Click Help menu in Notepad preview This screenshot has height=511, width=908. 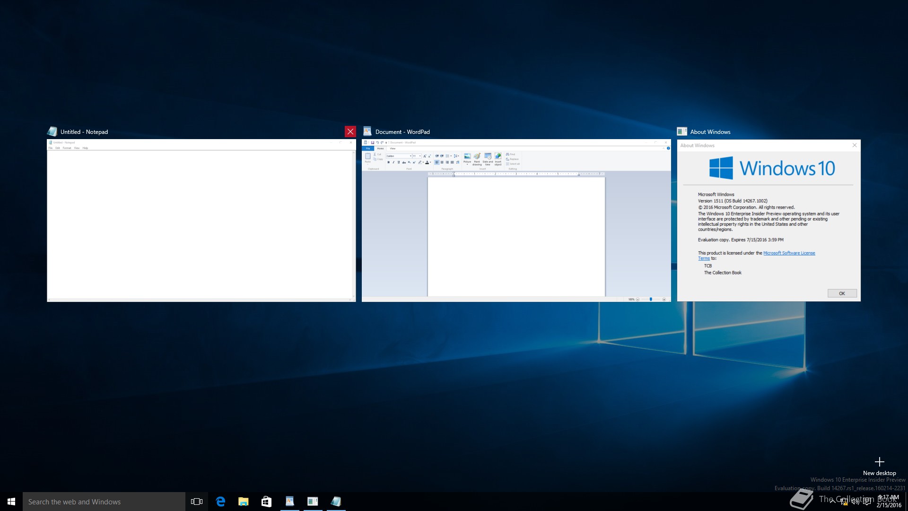(85, 148)
